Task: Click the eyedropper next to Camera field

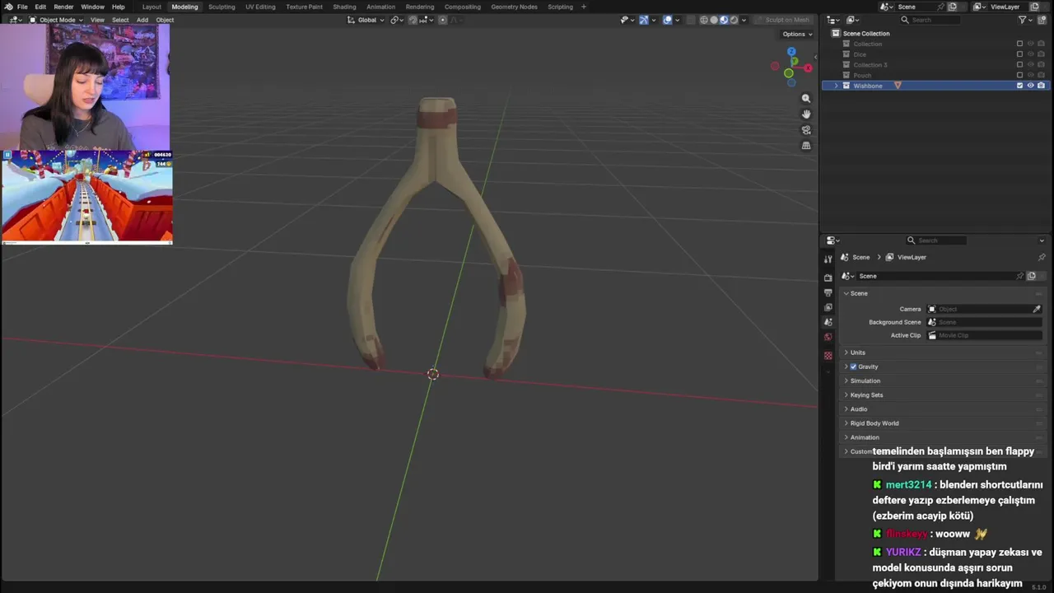Action: tap(1036, 309)
